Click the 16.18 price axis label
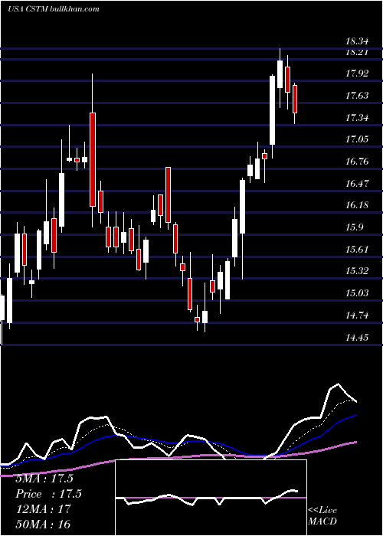The width and height of the screenshot is (383, 536). click(358, 205)
